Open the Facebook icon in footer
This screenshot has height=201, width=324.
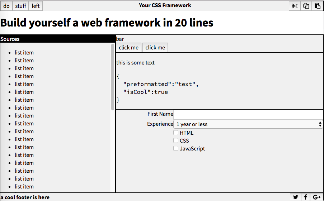click(306, 197)
